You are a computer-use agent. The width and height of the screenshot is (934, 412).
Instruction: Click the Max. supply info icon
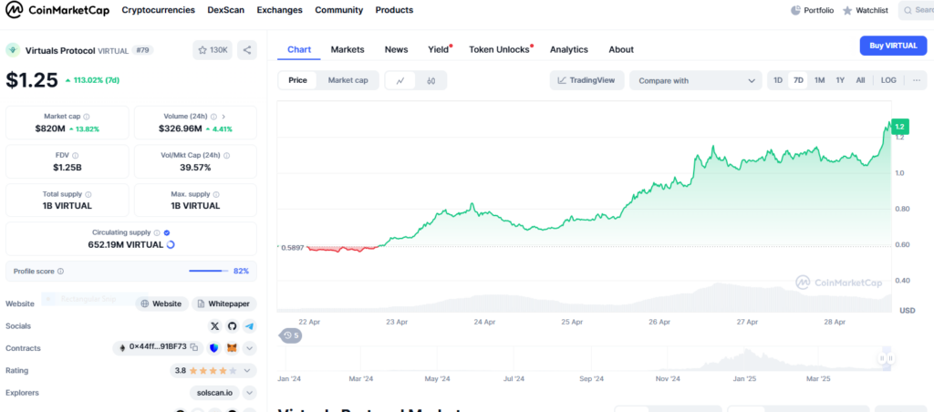point(216,194)
